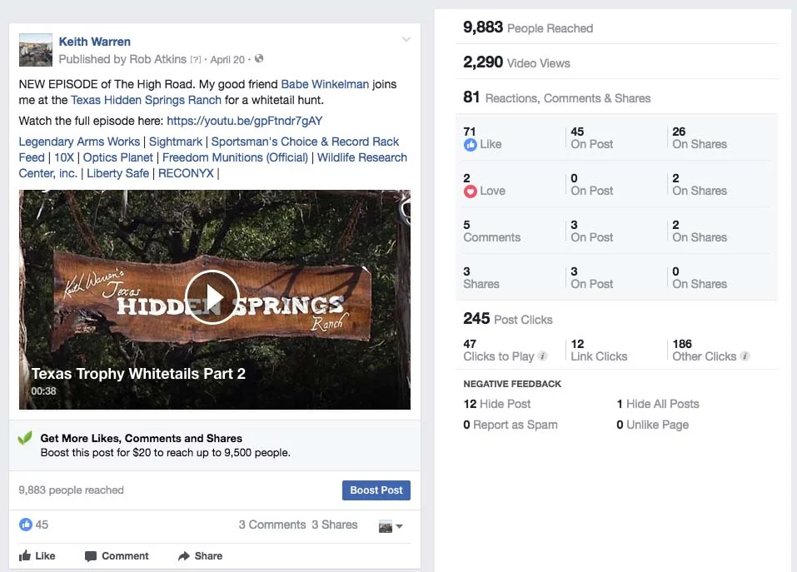Click the Comment button
The image size is (797, 572).
pyautogui.click(x=117, y=555)
